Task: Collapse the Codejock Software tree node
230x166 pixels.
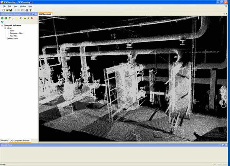Action: click(2, 26)
